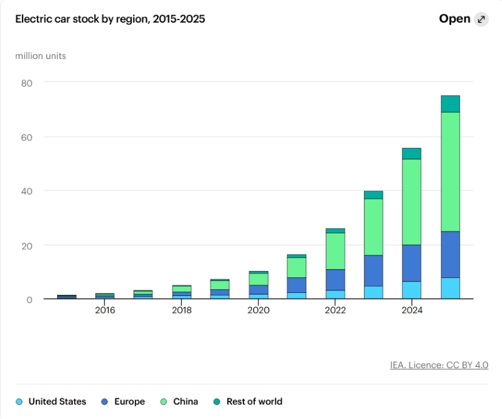
Task: Click the 2022 x-axis label
Action: pos(335,310)
